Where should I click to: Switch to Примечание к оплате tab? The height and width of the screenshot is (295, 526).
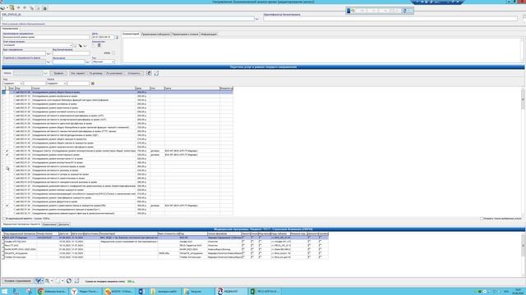(185, 34)
